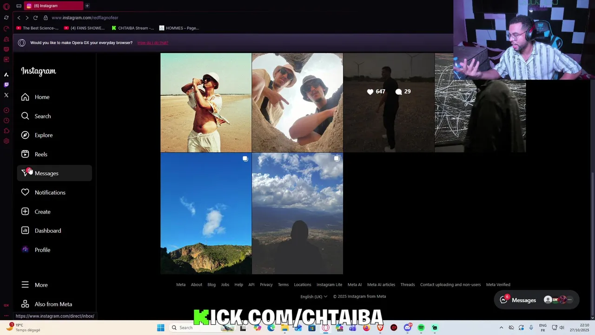Open the Windows Start menu

160,328
